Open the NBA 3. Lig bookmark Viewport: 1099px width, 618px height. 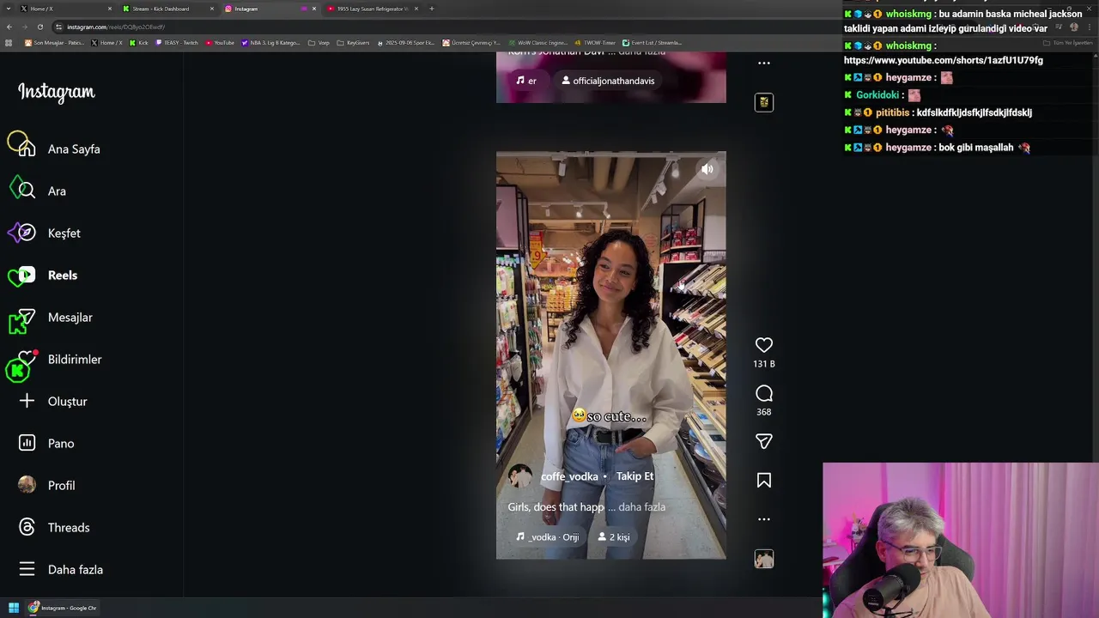[271, 43]
